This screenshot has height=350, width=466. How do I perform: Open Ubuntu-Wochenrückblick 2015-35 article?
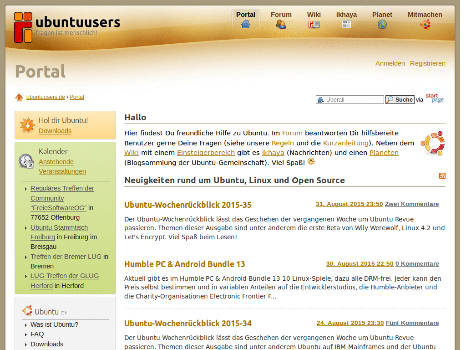coord(188,205)
